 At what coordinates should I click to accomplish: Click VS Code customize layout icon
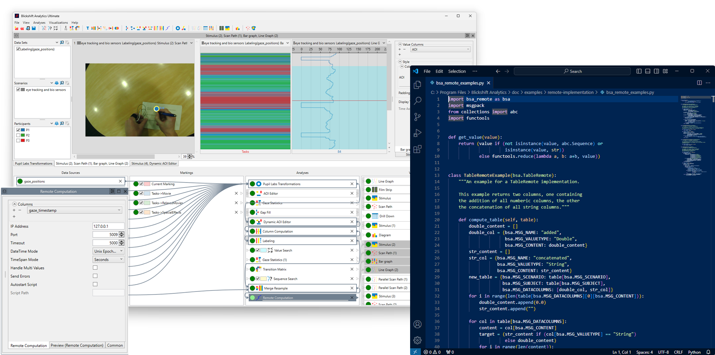pyautogui.click(x=665, y=71)
